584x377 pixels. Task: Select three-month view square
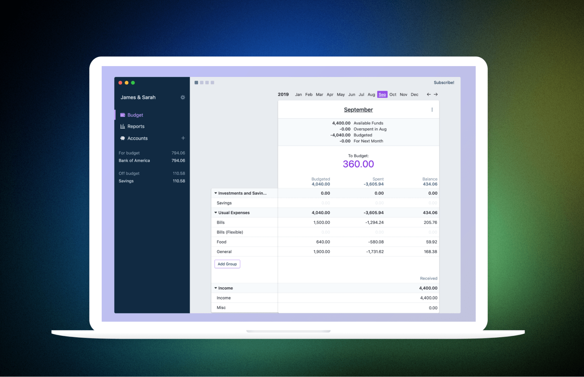207,83
